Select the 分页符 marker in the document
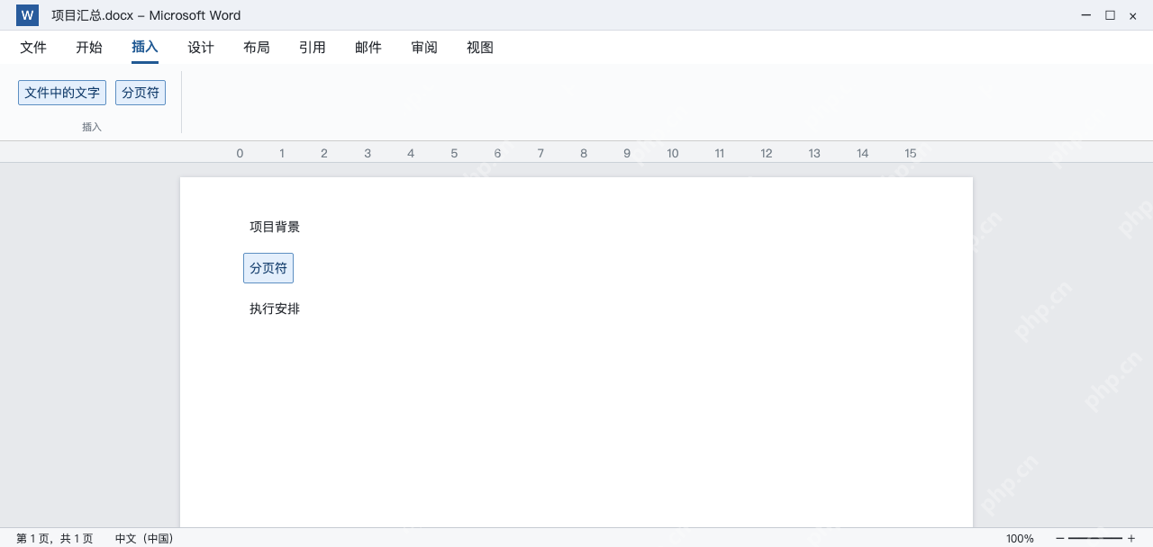The image size is (1153, 547). tap(268, 268)
